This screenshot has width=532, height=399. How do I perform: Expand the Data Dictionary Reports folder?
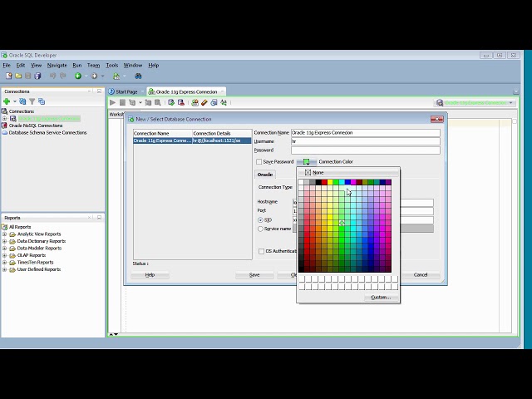pos(4,241)
